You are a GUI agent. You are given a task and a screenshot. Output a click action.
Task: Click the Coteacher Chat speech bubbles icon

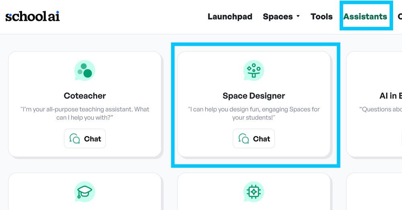(75, 139)
